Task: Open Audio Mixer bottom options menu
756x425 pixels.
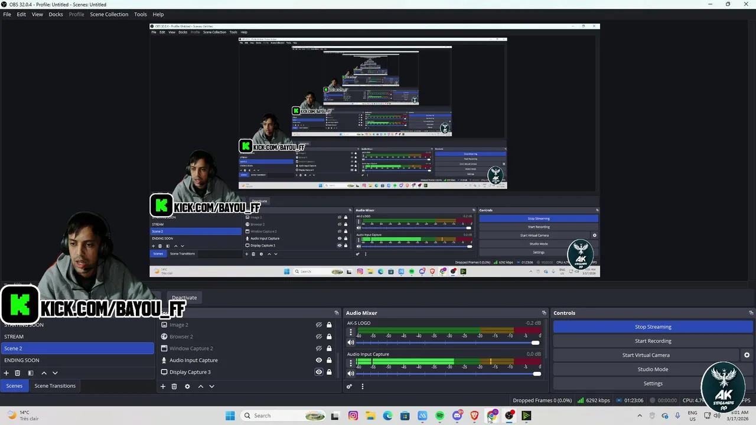Action: click(363, 387)
